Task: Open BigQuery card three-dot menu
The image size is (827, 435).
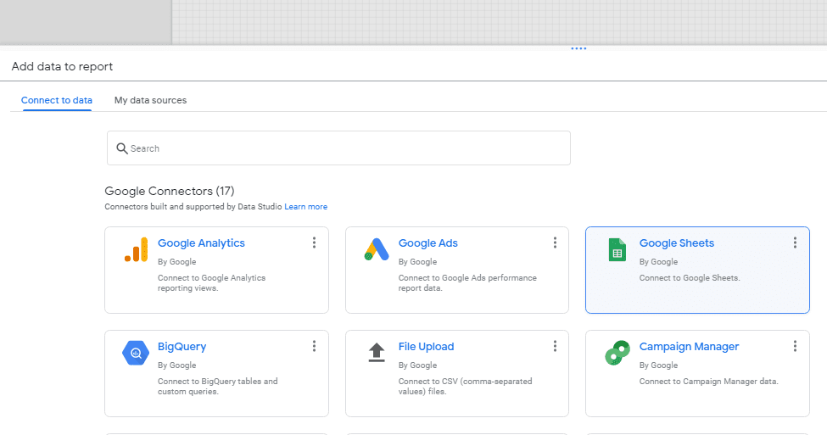Action: tap(314, 346)
